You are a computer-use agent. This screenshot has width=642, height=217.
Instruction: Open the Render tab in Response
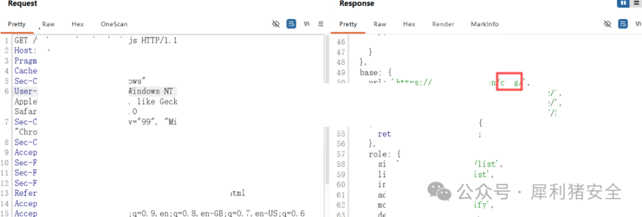pos(443,24)
